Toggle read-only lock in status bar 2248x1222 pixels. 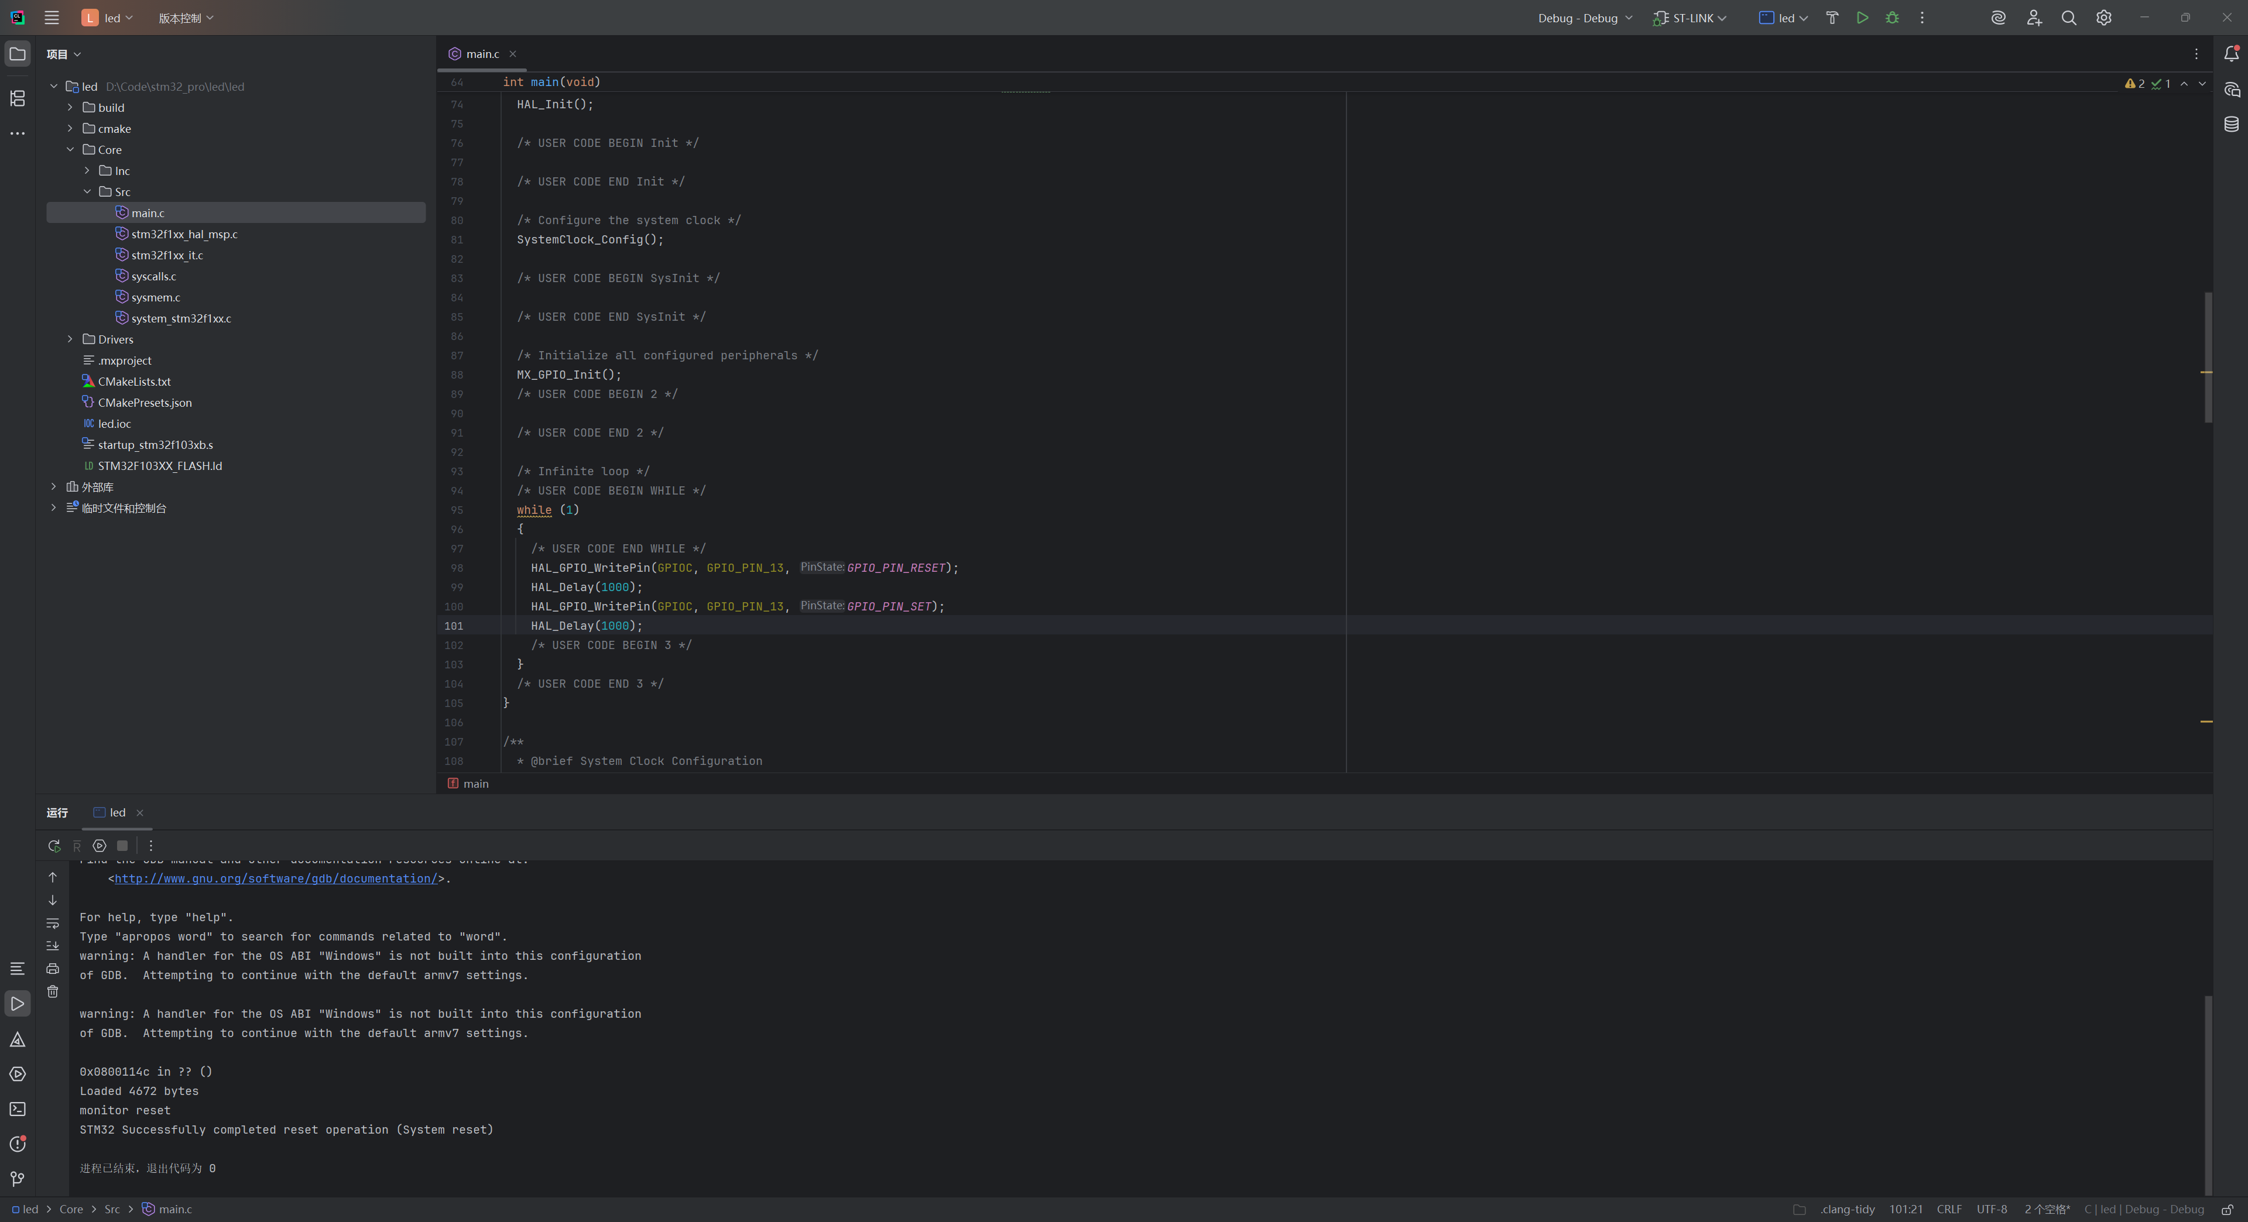[x=2227, y=1209]
